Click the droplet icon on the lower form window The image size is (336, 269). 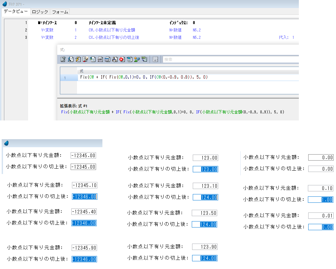coord(6,143)
